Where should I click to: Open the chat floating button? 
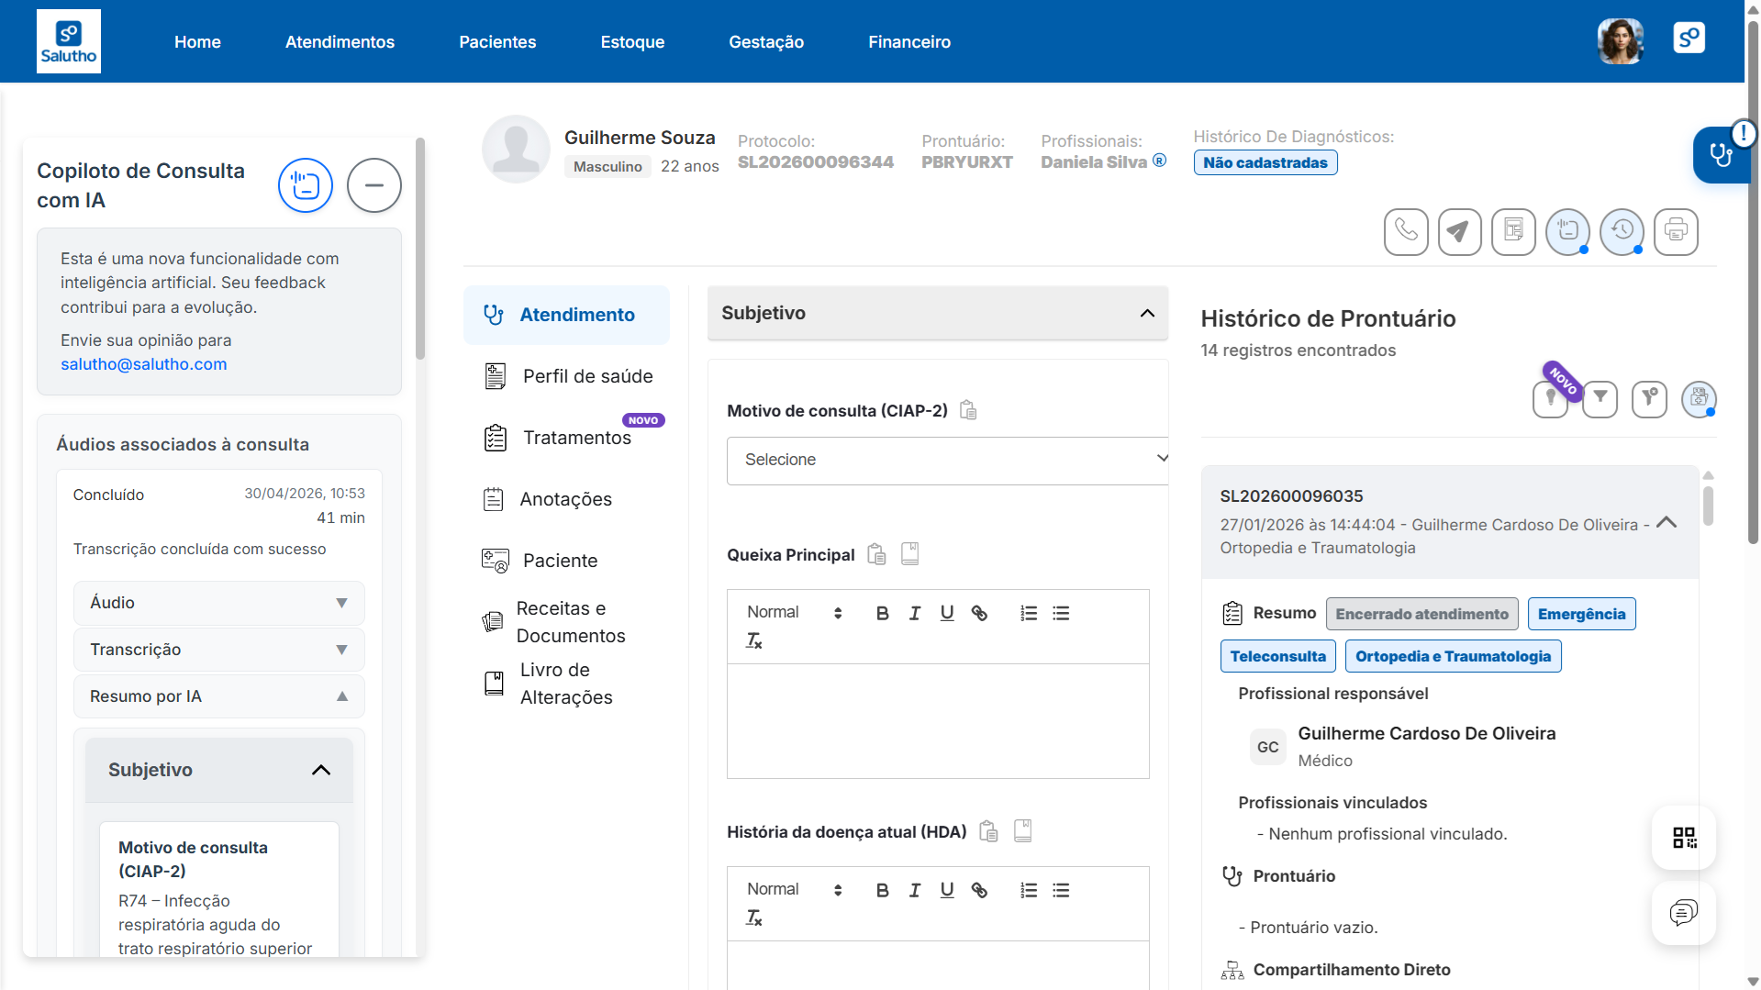click(x=1684, y=913)
